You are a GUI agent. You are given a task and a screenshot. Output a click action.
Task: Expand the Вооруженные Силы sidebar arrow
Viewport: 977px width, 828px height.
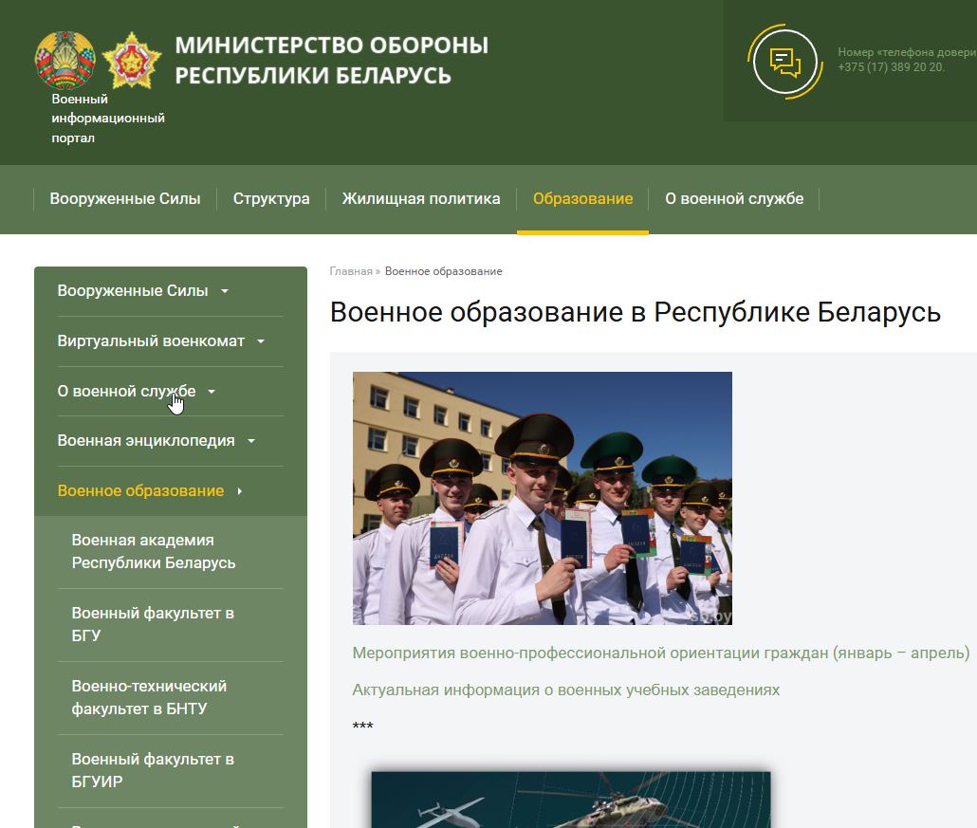click(225, 292)
